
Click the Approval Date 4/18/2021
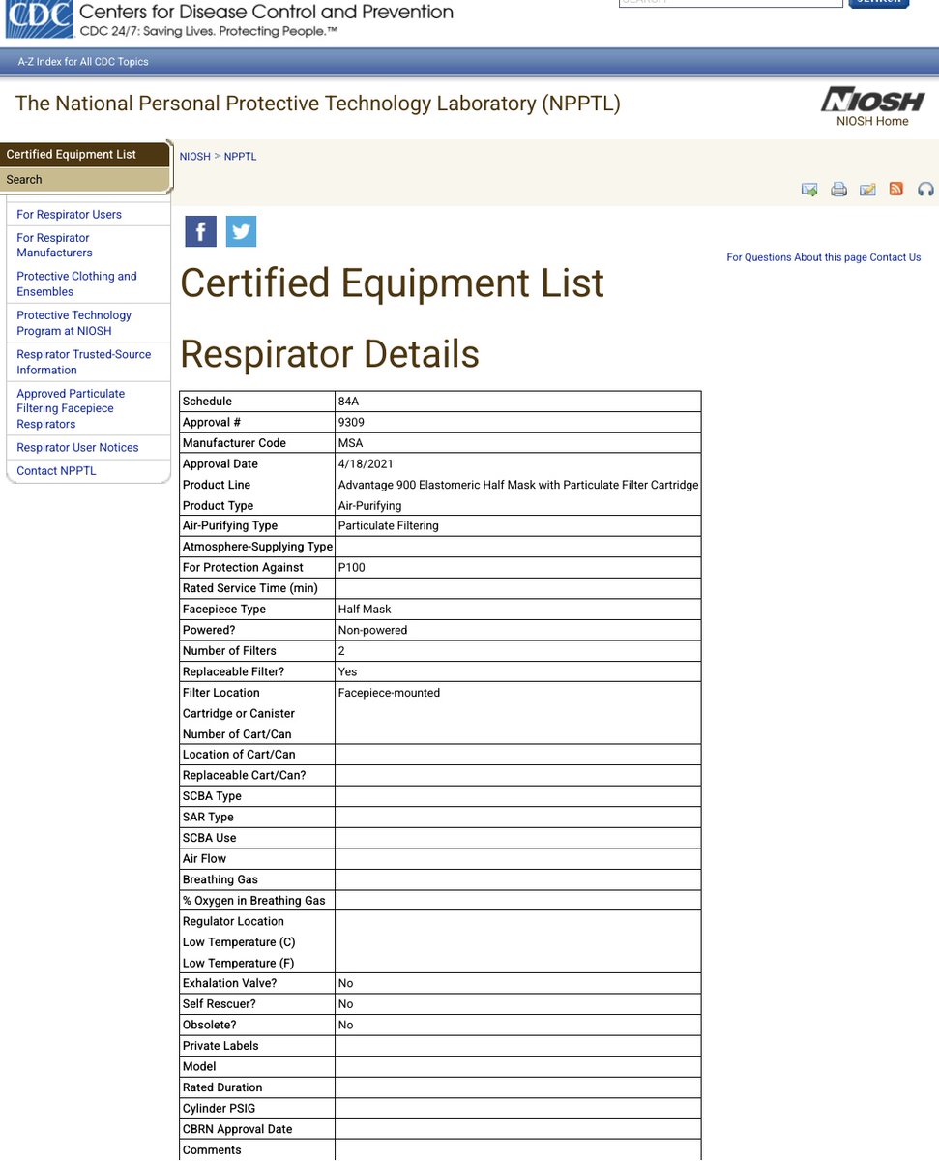[366, 464]
